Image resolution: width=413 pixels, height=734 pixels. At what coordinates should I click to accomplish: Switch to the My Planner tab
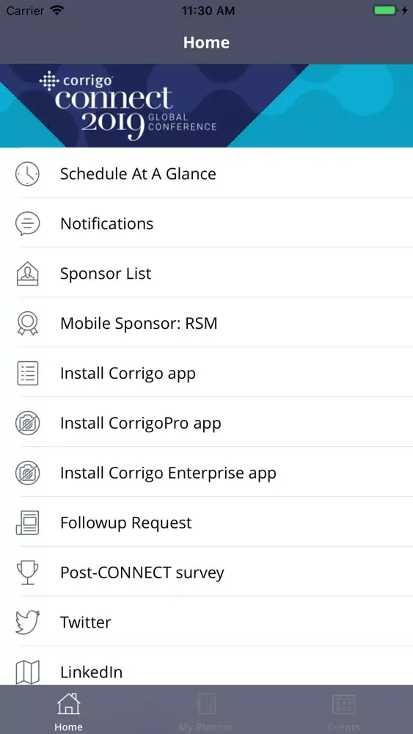[206, 711]
